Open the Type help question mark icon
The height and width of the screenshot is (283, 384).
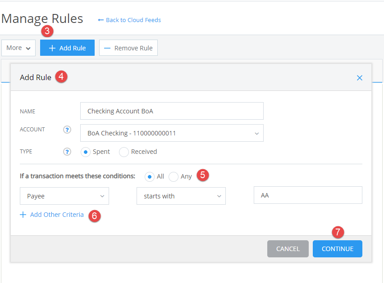[67, 152]
